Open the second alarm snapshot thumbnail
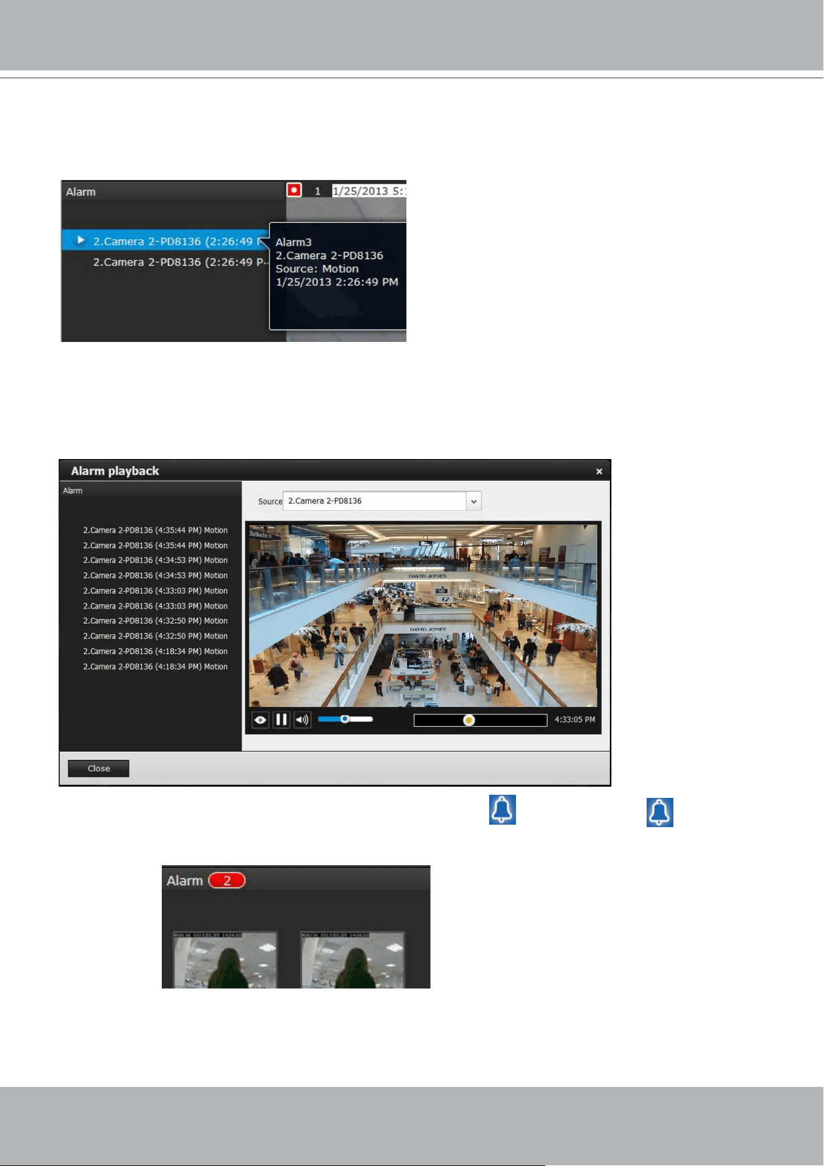The image size is (824, 1166). 353,960
